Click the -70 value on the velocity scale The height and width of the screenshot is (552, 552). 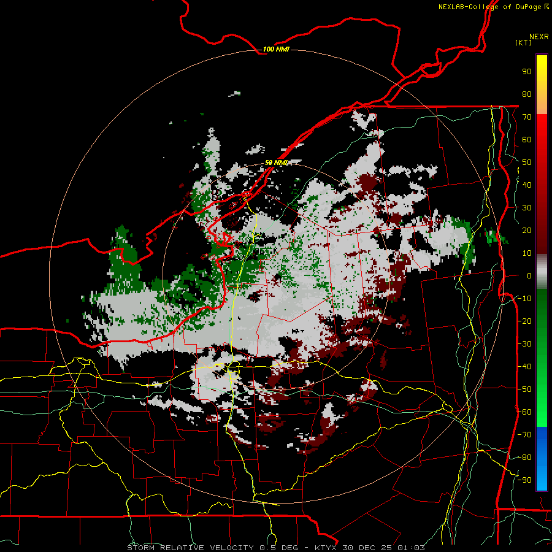(524, 435)
